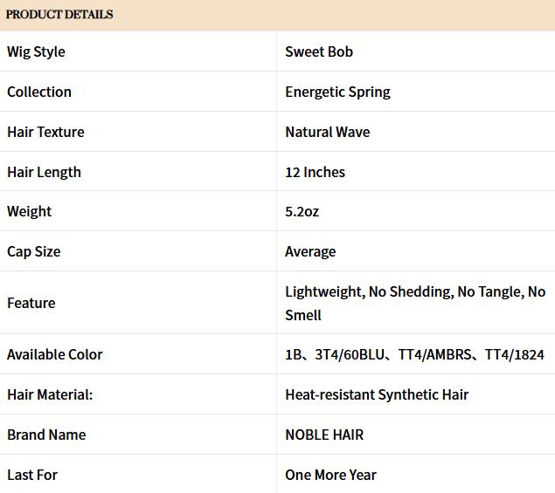The width and height of the screenshot is (555, 493).
Task: Click the One More Year value
Action: 330,475
